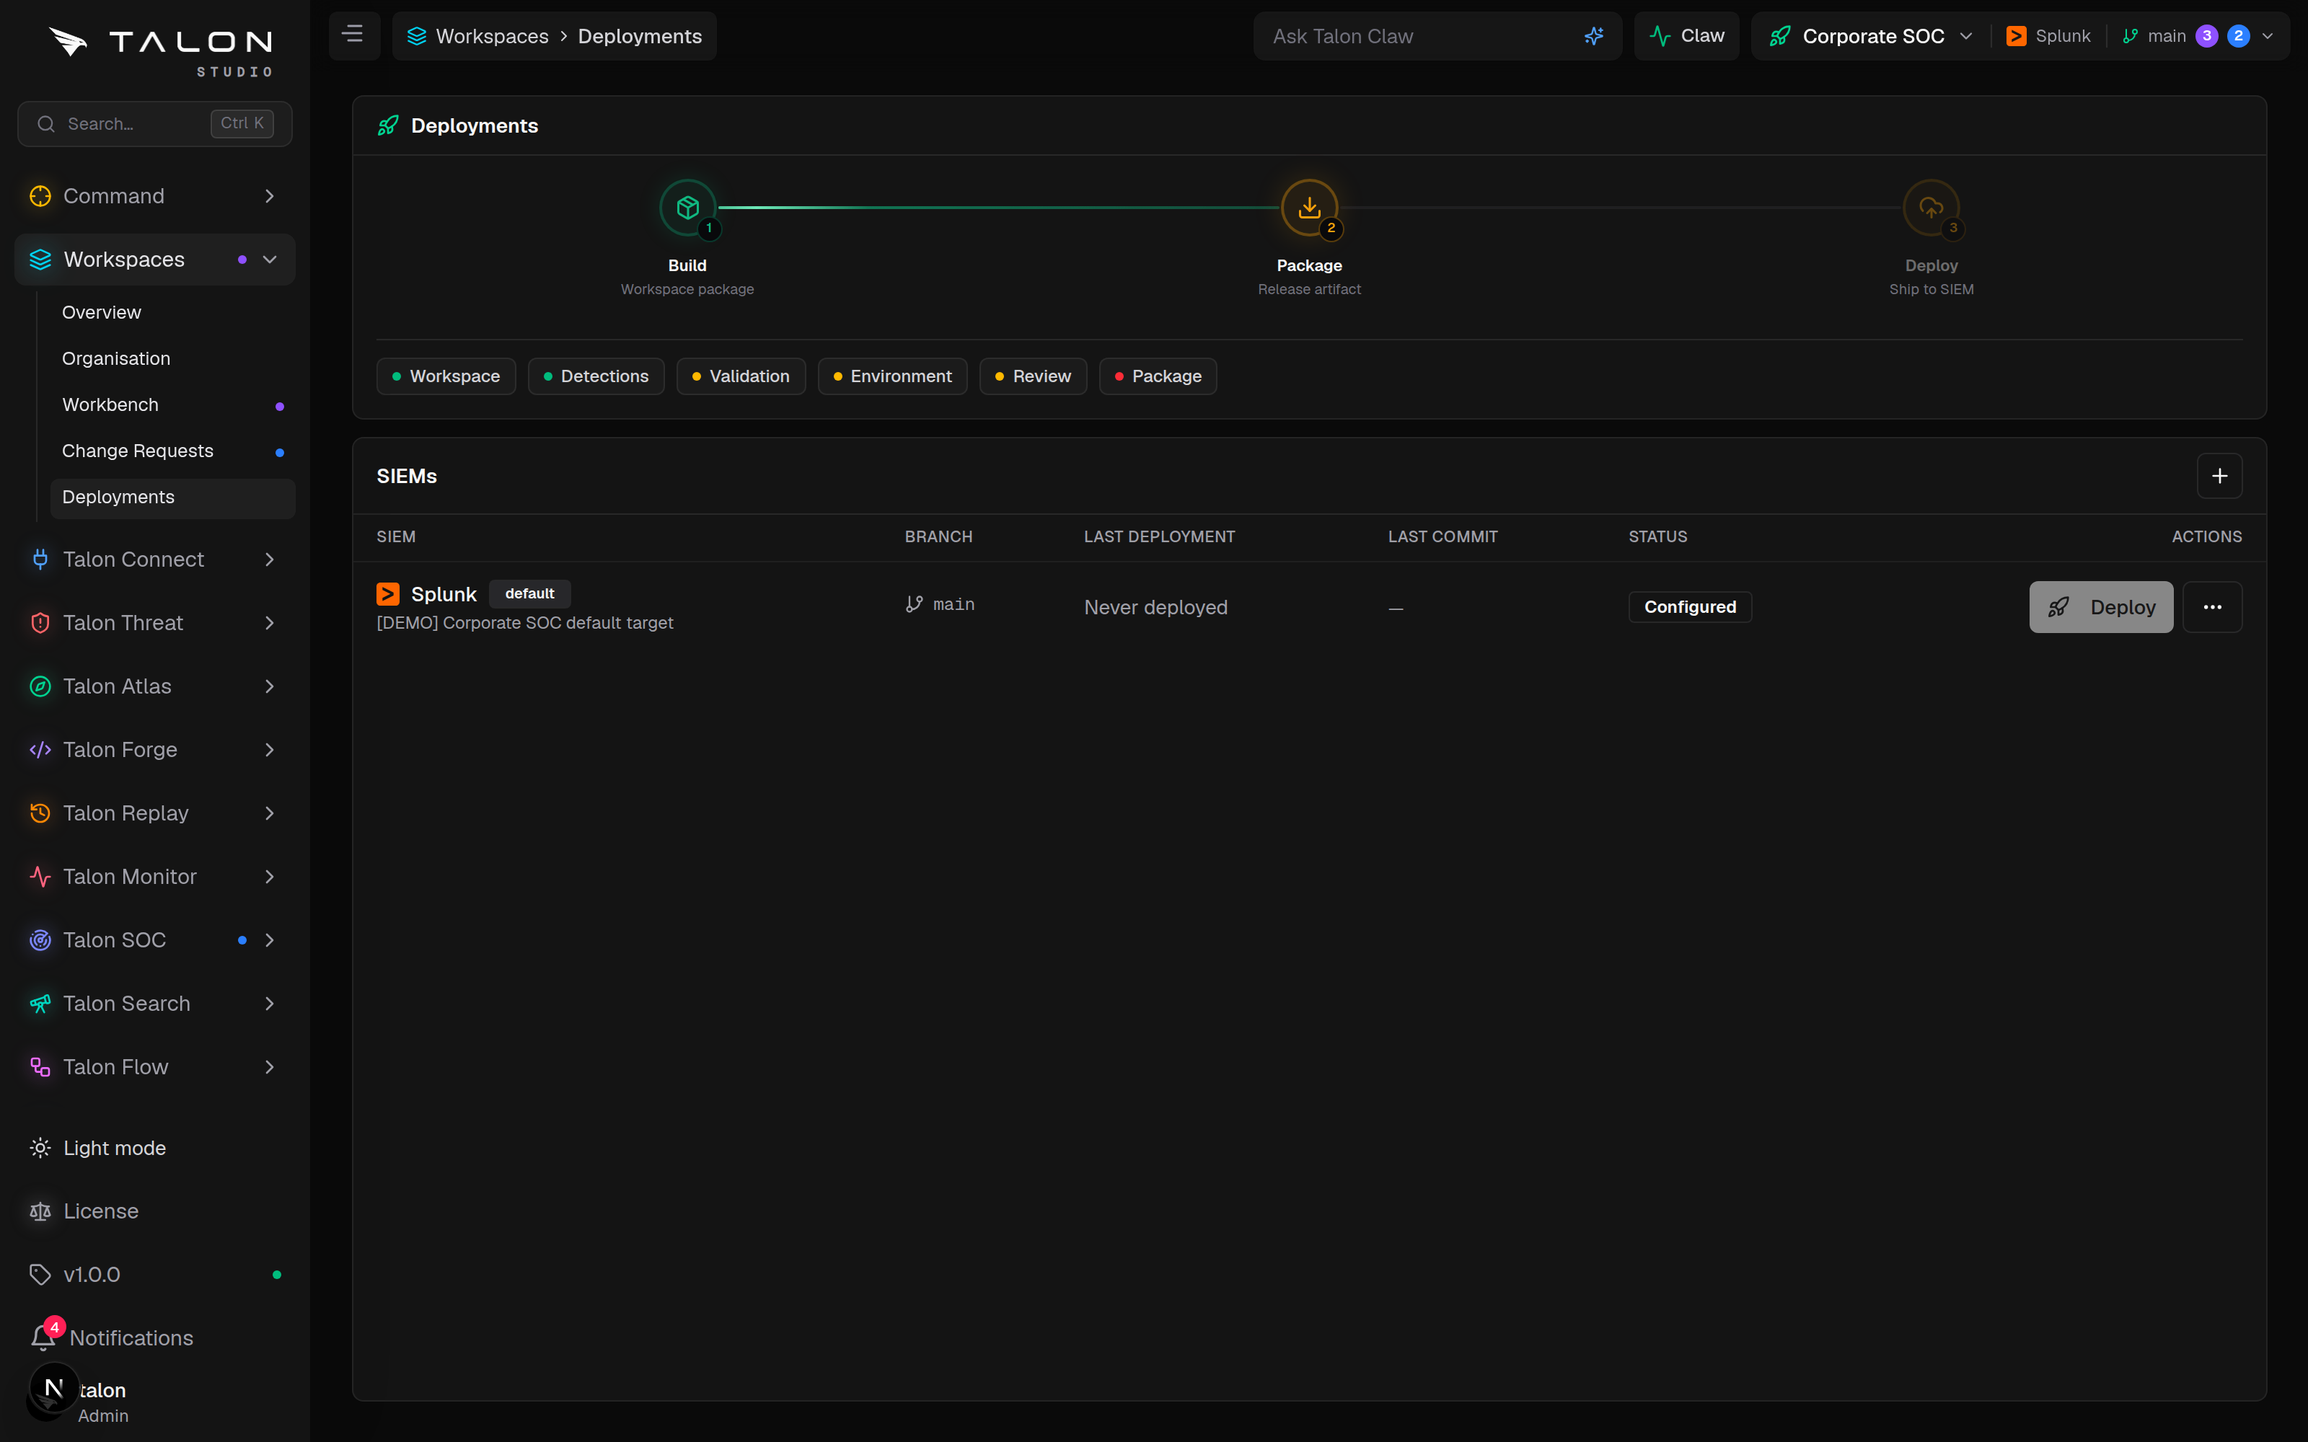Click the Validation status chip
Screen dimensions: 2308x1442
click(x=740, y=376)
